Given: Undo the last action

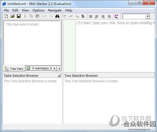Looking at the screenshot, I should pyautogui.click(x=45, y=16).
